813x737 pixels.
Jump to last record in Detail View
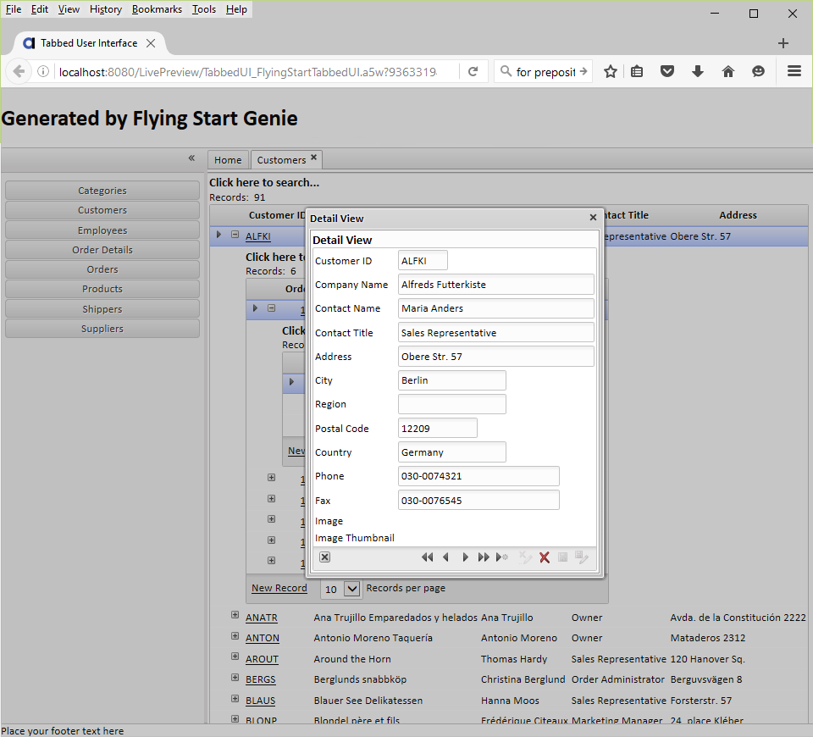click(484, 557)
